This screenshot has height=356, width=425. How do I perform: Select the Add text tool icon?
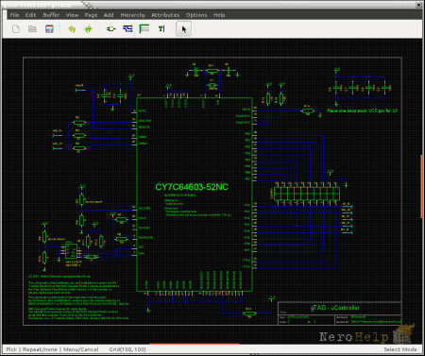(x=161, y=29)
